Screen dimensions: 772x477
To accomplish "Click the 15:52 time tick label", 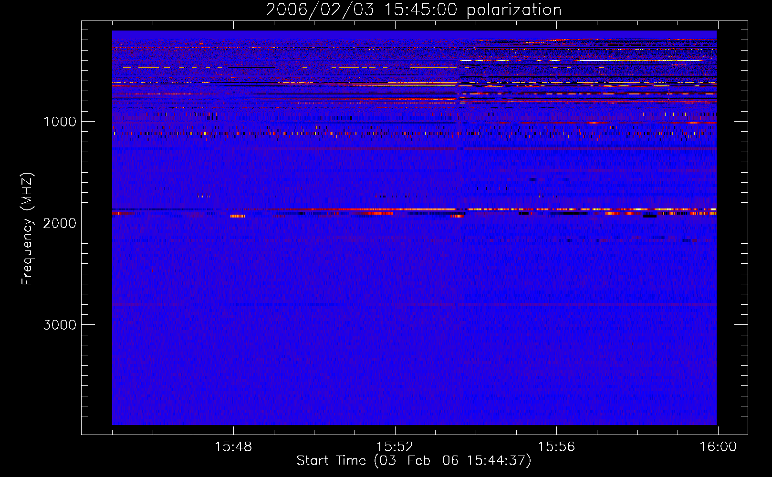I will [x=395, y=447].
